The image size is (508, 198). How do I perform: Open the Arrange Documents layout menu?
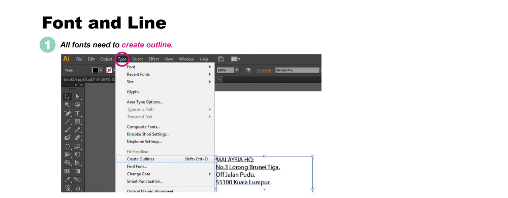[x=236, y=59]
